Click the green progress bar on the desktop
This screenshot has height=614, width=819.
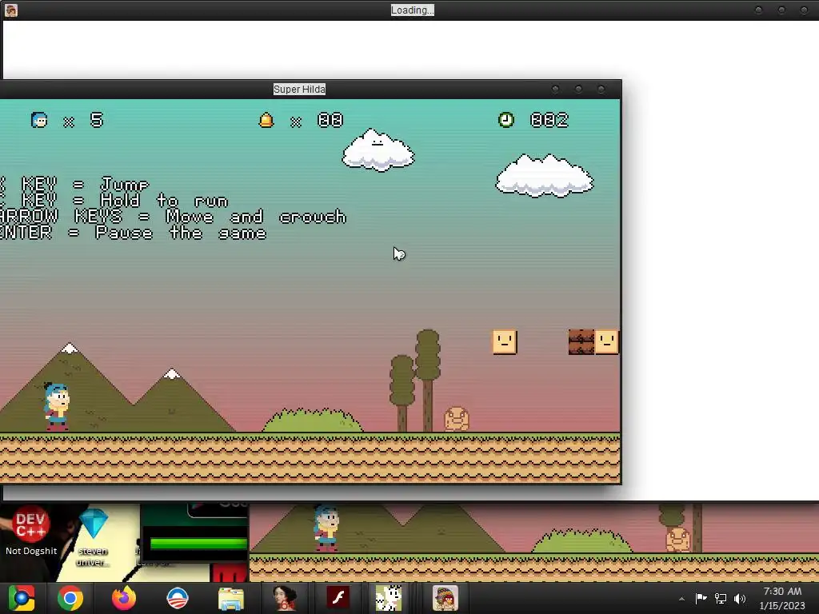pos(198,544)
